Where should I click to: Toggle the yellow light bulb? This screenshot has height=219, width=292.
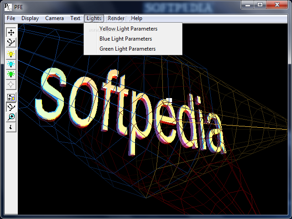tap(11, 55)
